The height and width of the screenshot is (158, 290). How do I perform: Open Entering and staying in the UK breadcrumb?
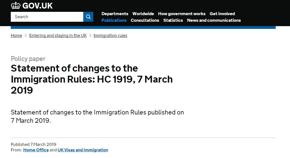click(58, 36)
